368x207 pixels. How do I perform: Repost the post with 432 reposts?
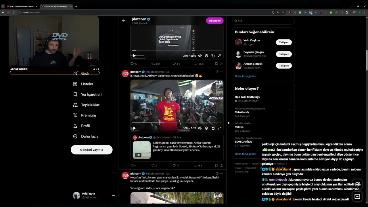pyautogui.click(x=156, y=64)
